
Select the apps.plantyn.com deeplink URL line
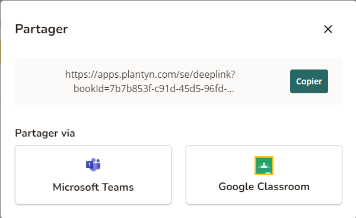(x=150, y=75)
